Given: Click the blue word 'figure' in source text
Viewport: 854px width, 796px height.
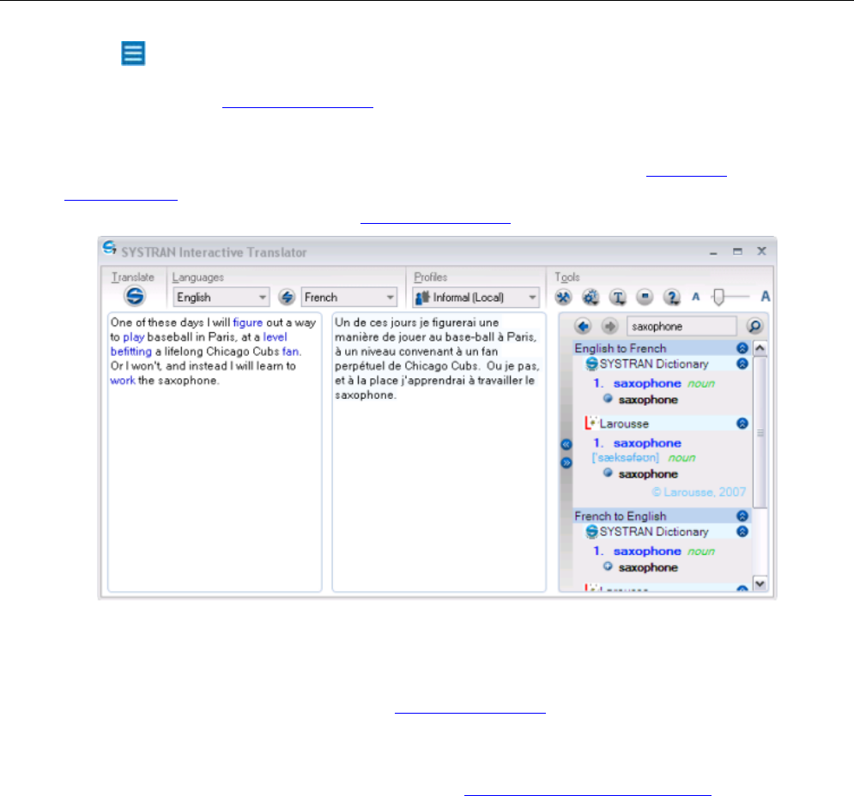Looking at the screenshot, I should click(x=248, y=323).
